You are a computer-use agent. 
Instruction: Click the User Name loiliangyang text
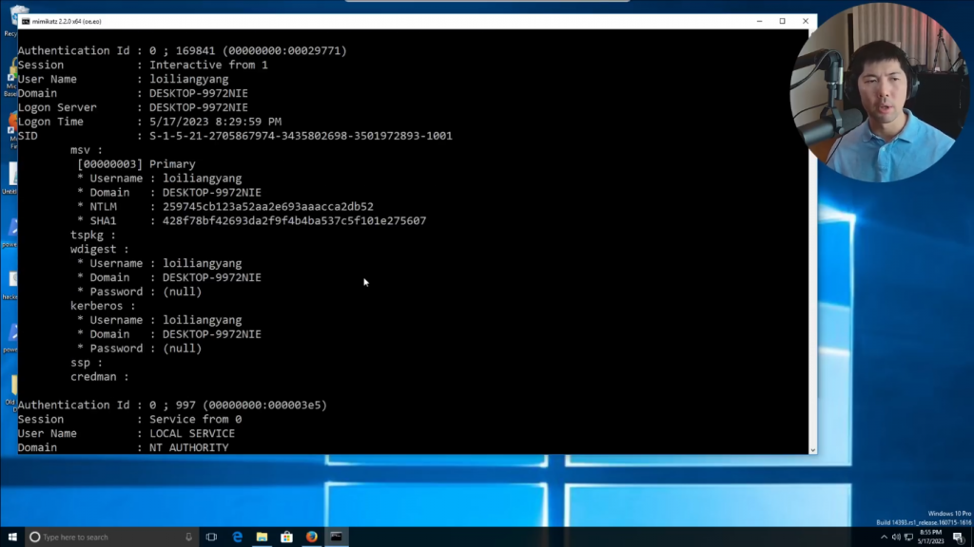[189, 80]
